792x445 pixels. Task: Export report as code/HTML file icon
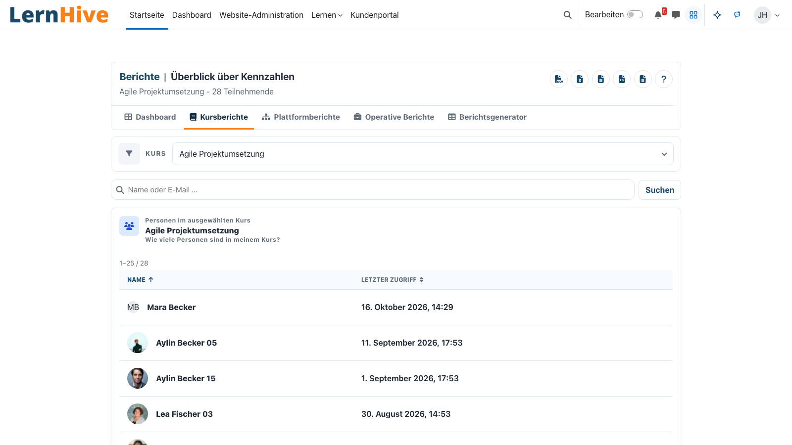point(622,79)
